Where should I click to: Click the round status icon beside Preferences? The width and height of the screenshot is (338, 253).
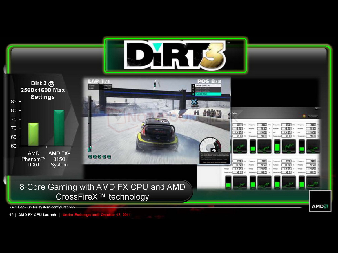(304, 116)
